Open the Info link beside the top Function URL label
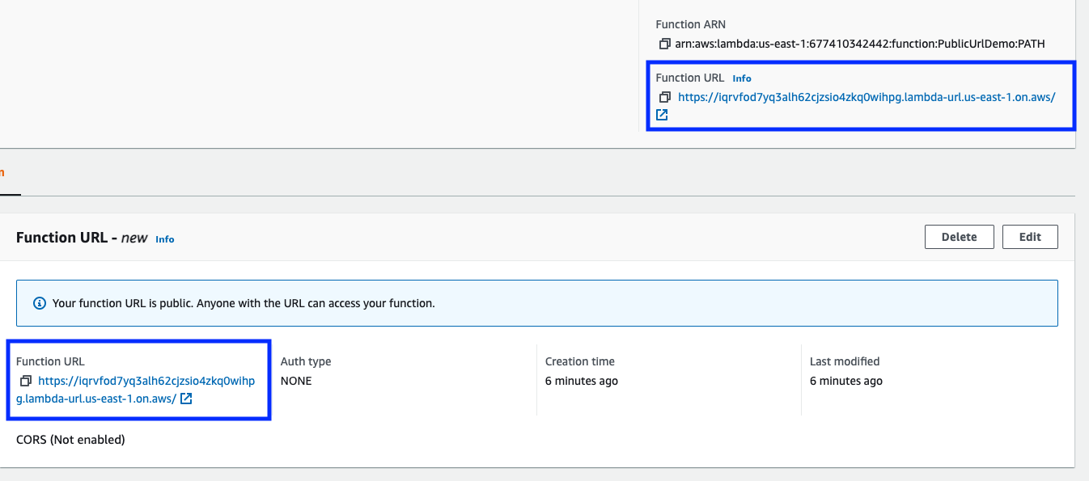The width and height of the screenshot is (1089, 481). pos(741,78)
